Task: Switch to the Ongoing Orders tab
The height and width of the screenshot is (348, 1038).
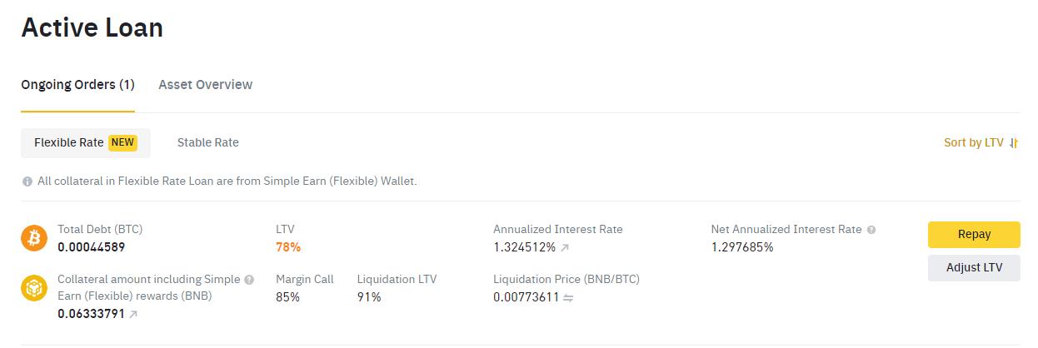Action: tap(77, 85)
